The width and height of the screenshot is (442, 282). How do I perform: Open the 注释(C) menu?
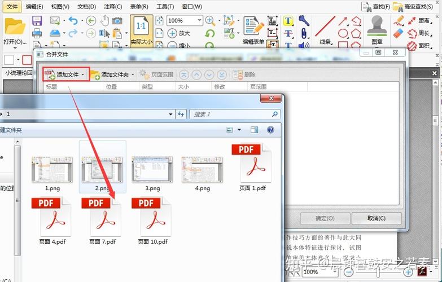[113, 6]
